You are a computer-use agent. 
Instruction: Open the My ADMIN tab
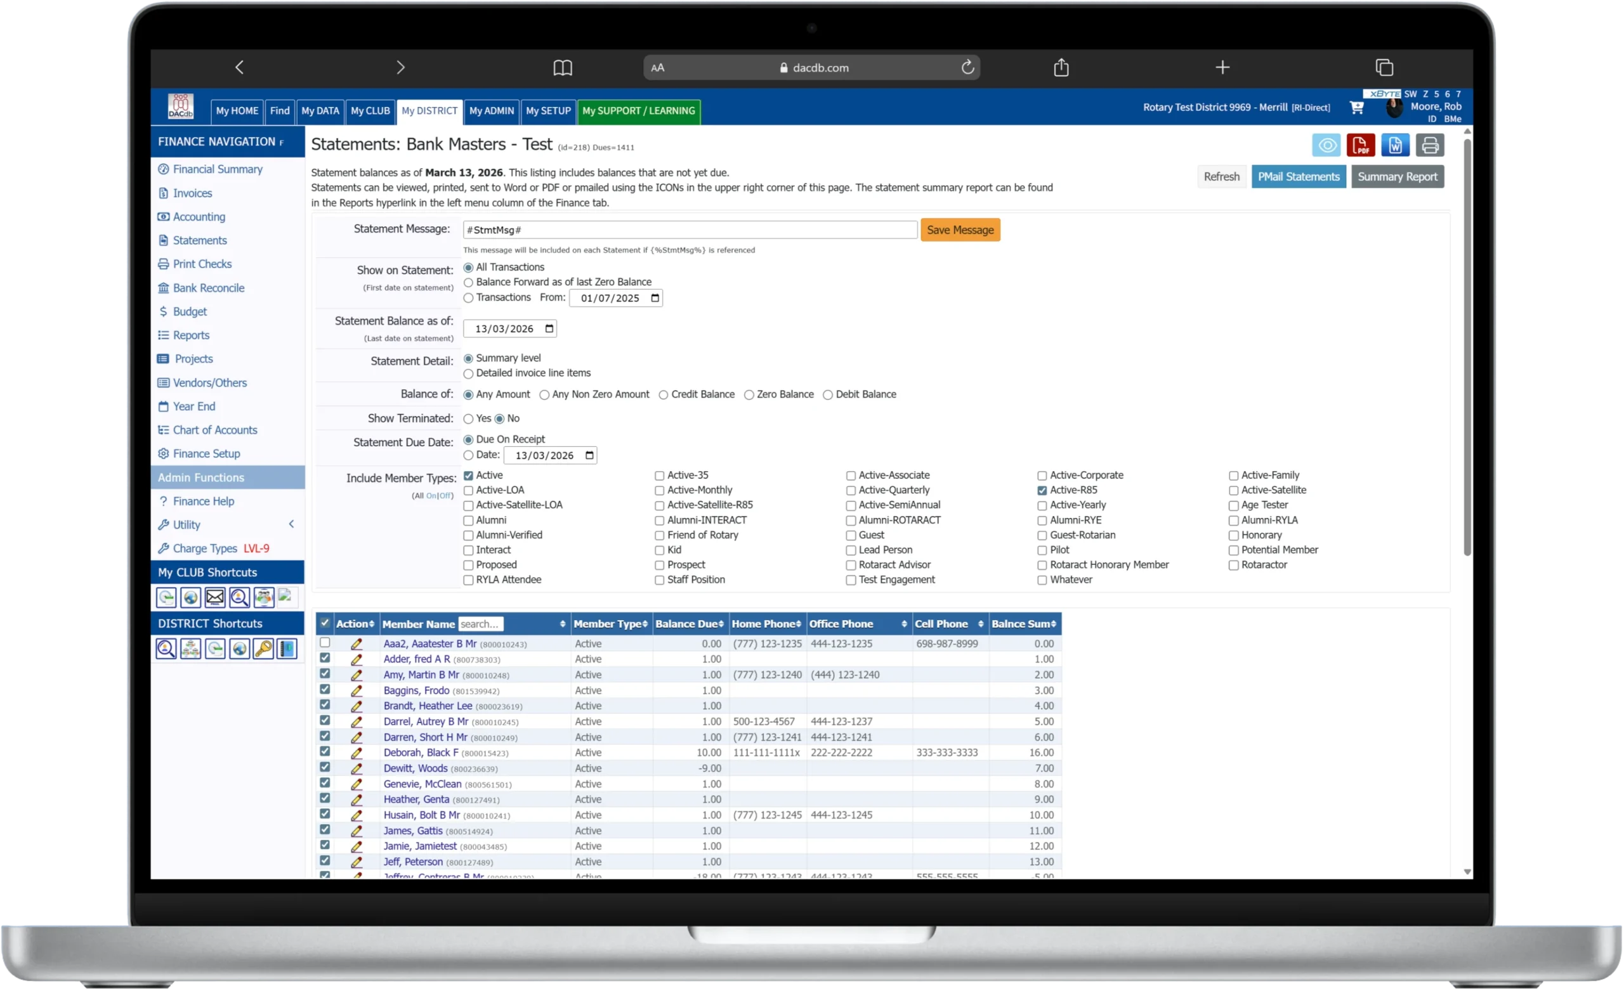(x=491, y=111)
